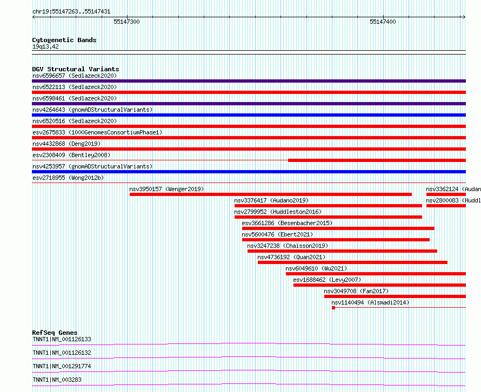Click the blue nsv4253957 gnomAD variant bar

(249, 172)
